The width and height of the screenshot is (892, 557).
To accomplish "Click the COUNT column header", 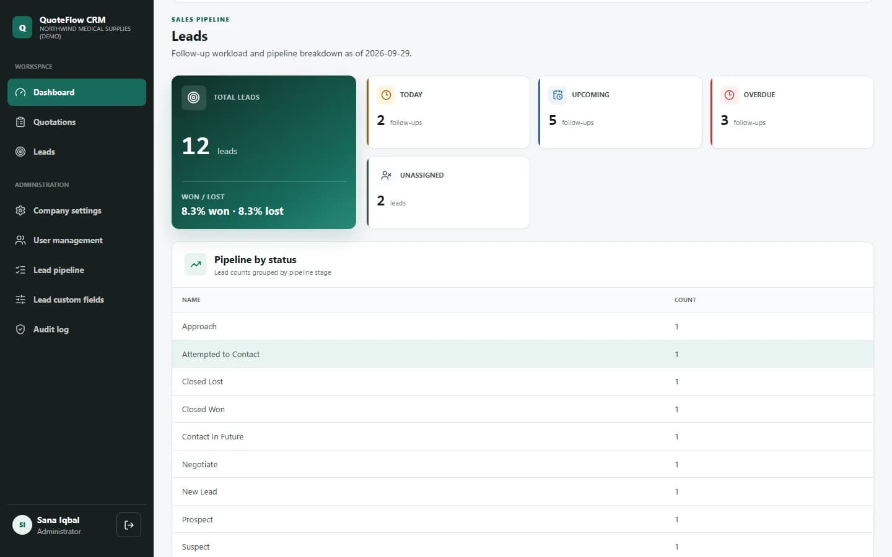I will pos(685,300).
